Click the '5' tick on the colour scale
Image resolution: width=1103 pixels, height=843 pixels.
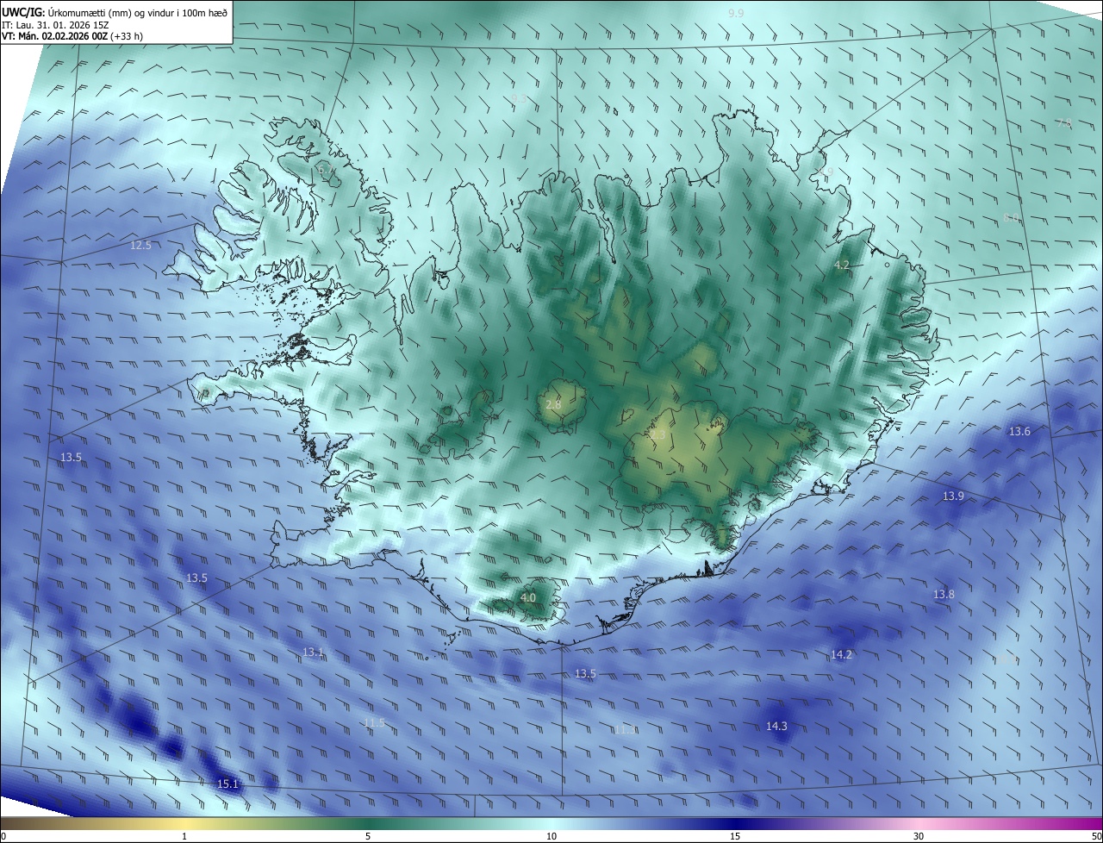click(368, 836)
